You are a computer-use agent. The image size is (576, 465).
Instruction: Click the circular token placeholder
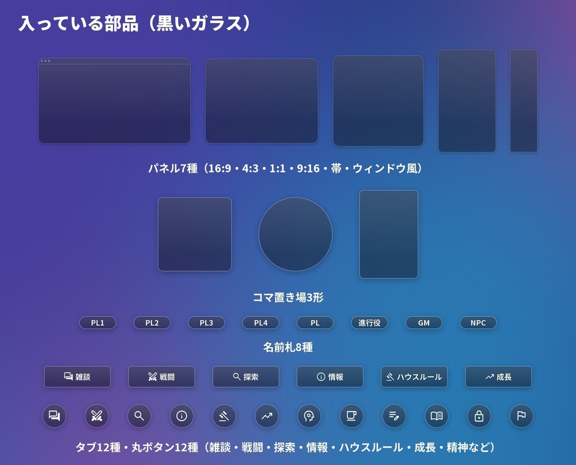(296, 234)
